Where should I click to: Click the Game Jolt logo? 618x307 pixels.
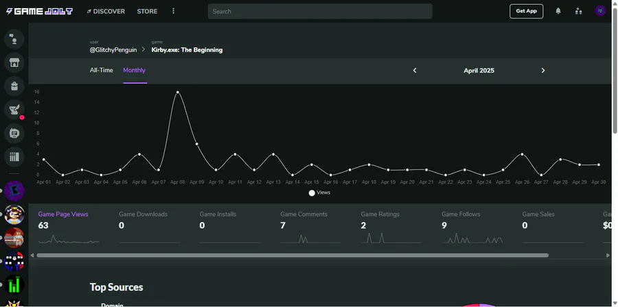coord(39,12)
